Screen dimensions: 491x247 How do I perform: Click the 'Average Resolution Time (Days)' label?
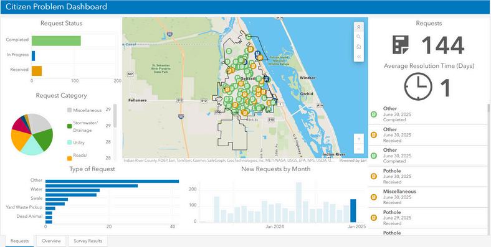[x=429, y=66]
